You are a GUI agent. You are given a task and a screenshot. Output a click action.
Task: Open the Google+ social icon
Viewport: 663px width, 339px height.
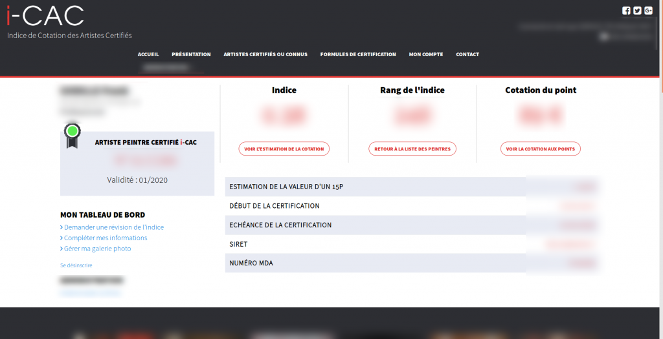(648, 10)
